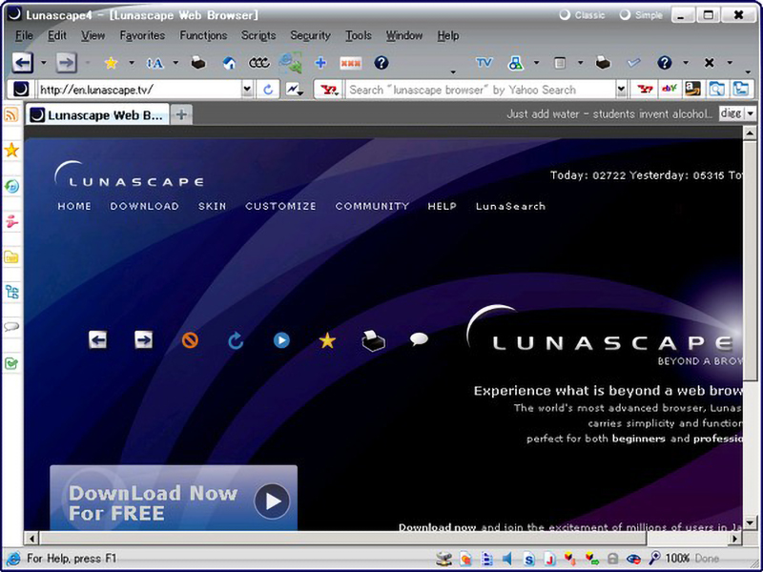Expand the address bar URL dropdown
Screen dimensions: 763x572
click(x=246, y=89)
